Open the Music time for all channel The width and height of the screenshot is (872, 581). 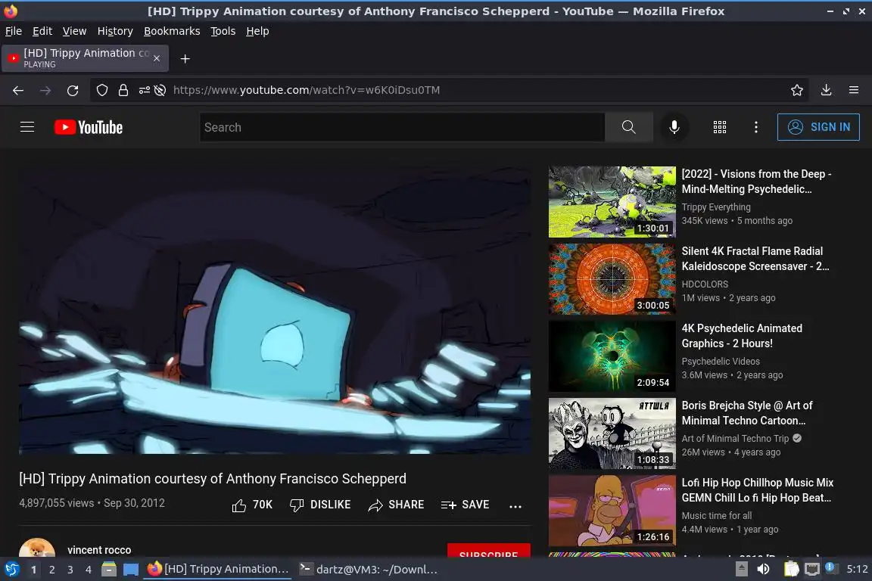click(x=716, y=516)
